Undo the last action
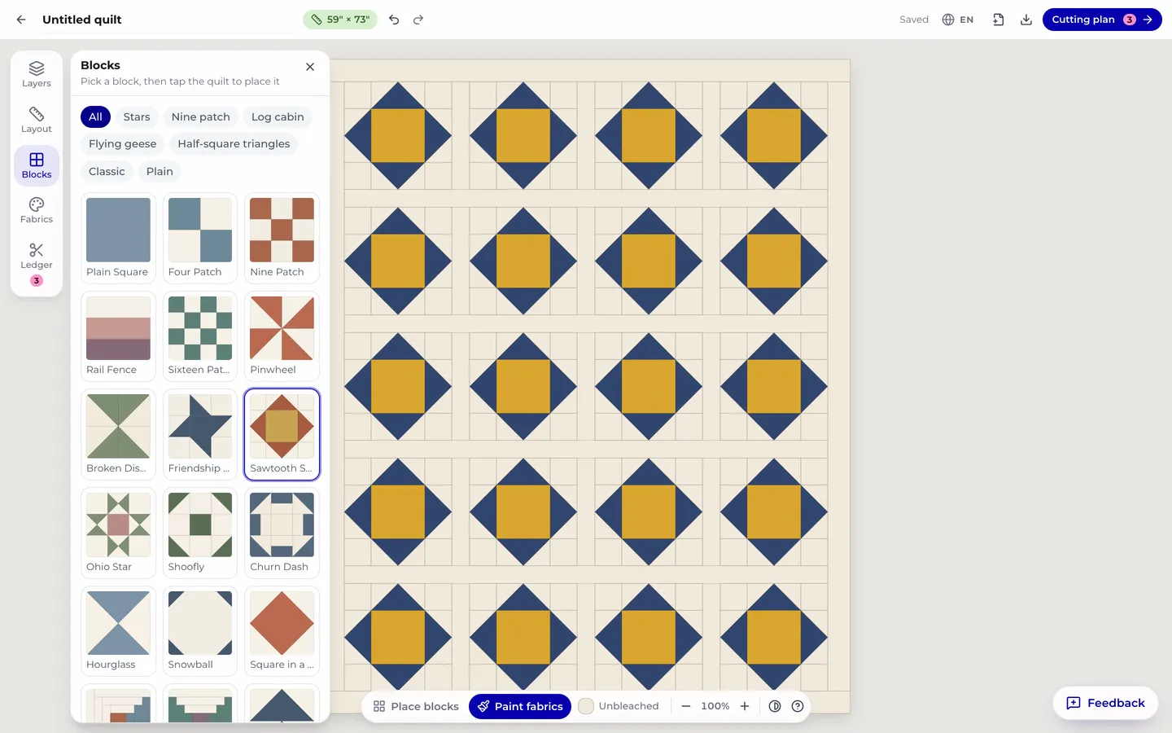 [394, 20]
